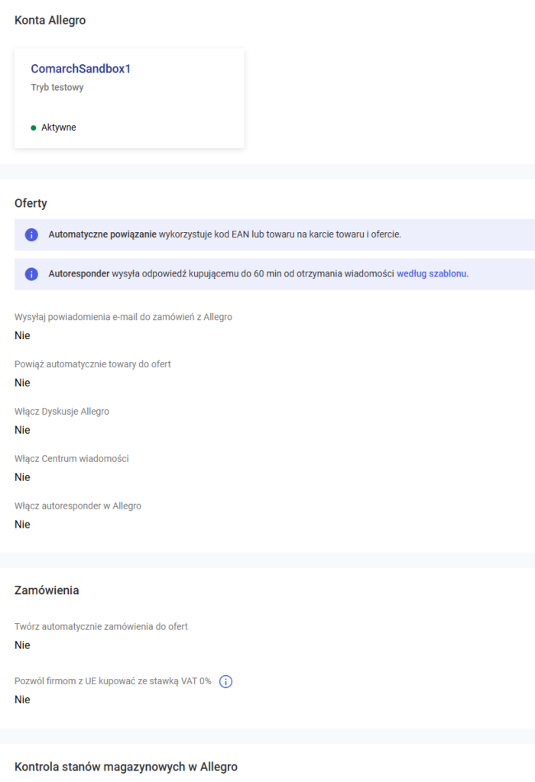
Task: Click Nie under Włącz Centrum wiadomości
Action: 22,477
